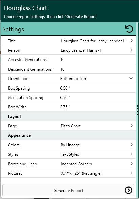Click the Orientation label
139x199 pixels.
click(18, 79)
